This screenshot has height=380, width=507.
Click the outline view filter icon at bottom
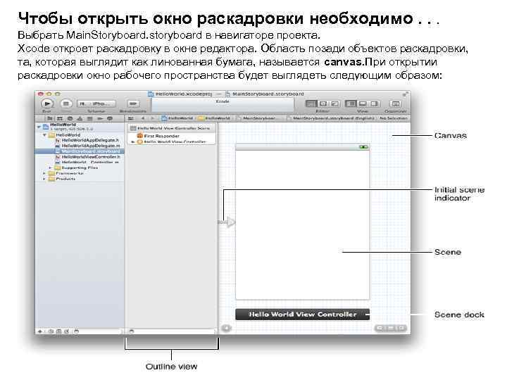point(132,331)
